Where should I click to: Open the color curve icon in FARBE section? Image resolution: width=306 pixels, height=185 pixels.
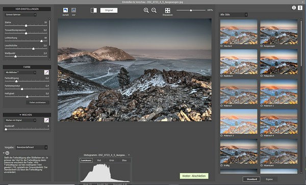(x=46, y=73)
